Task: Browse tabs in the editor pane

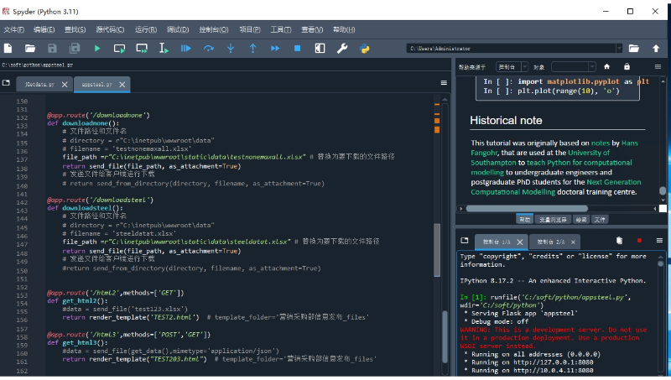Action: tap(6, 83)
